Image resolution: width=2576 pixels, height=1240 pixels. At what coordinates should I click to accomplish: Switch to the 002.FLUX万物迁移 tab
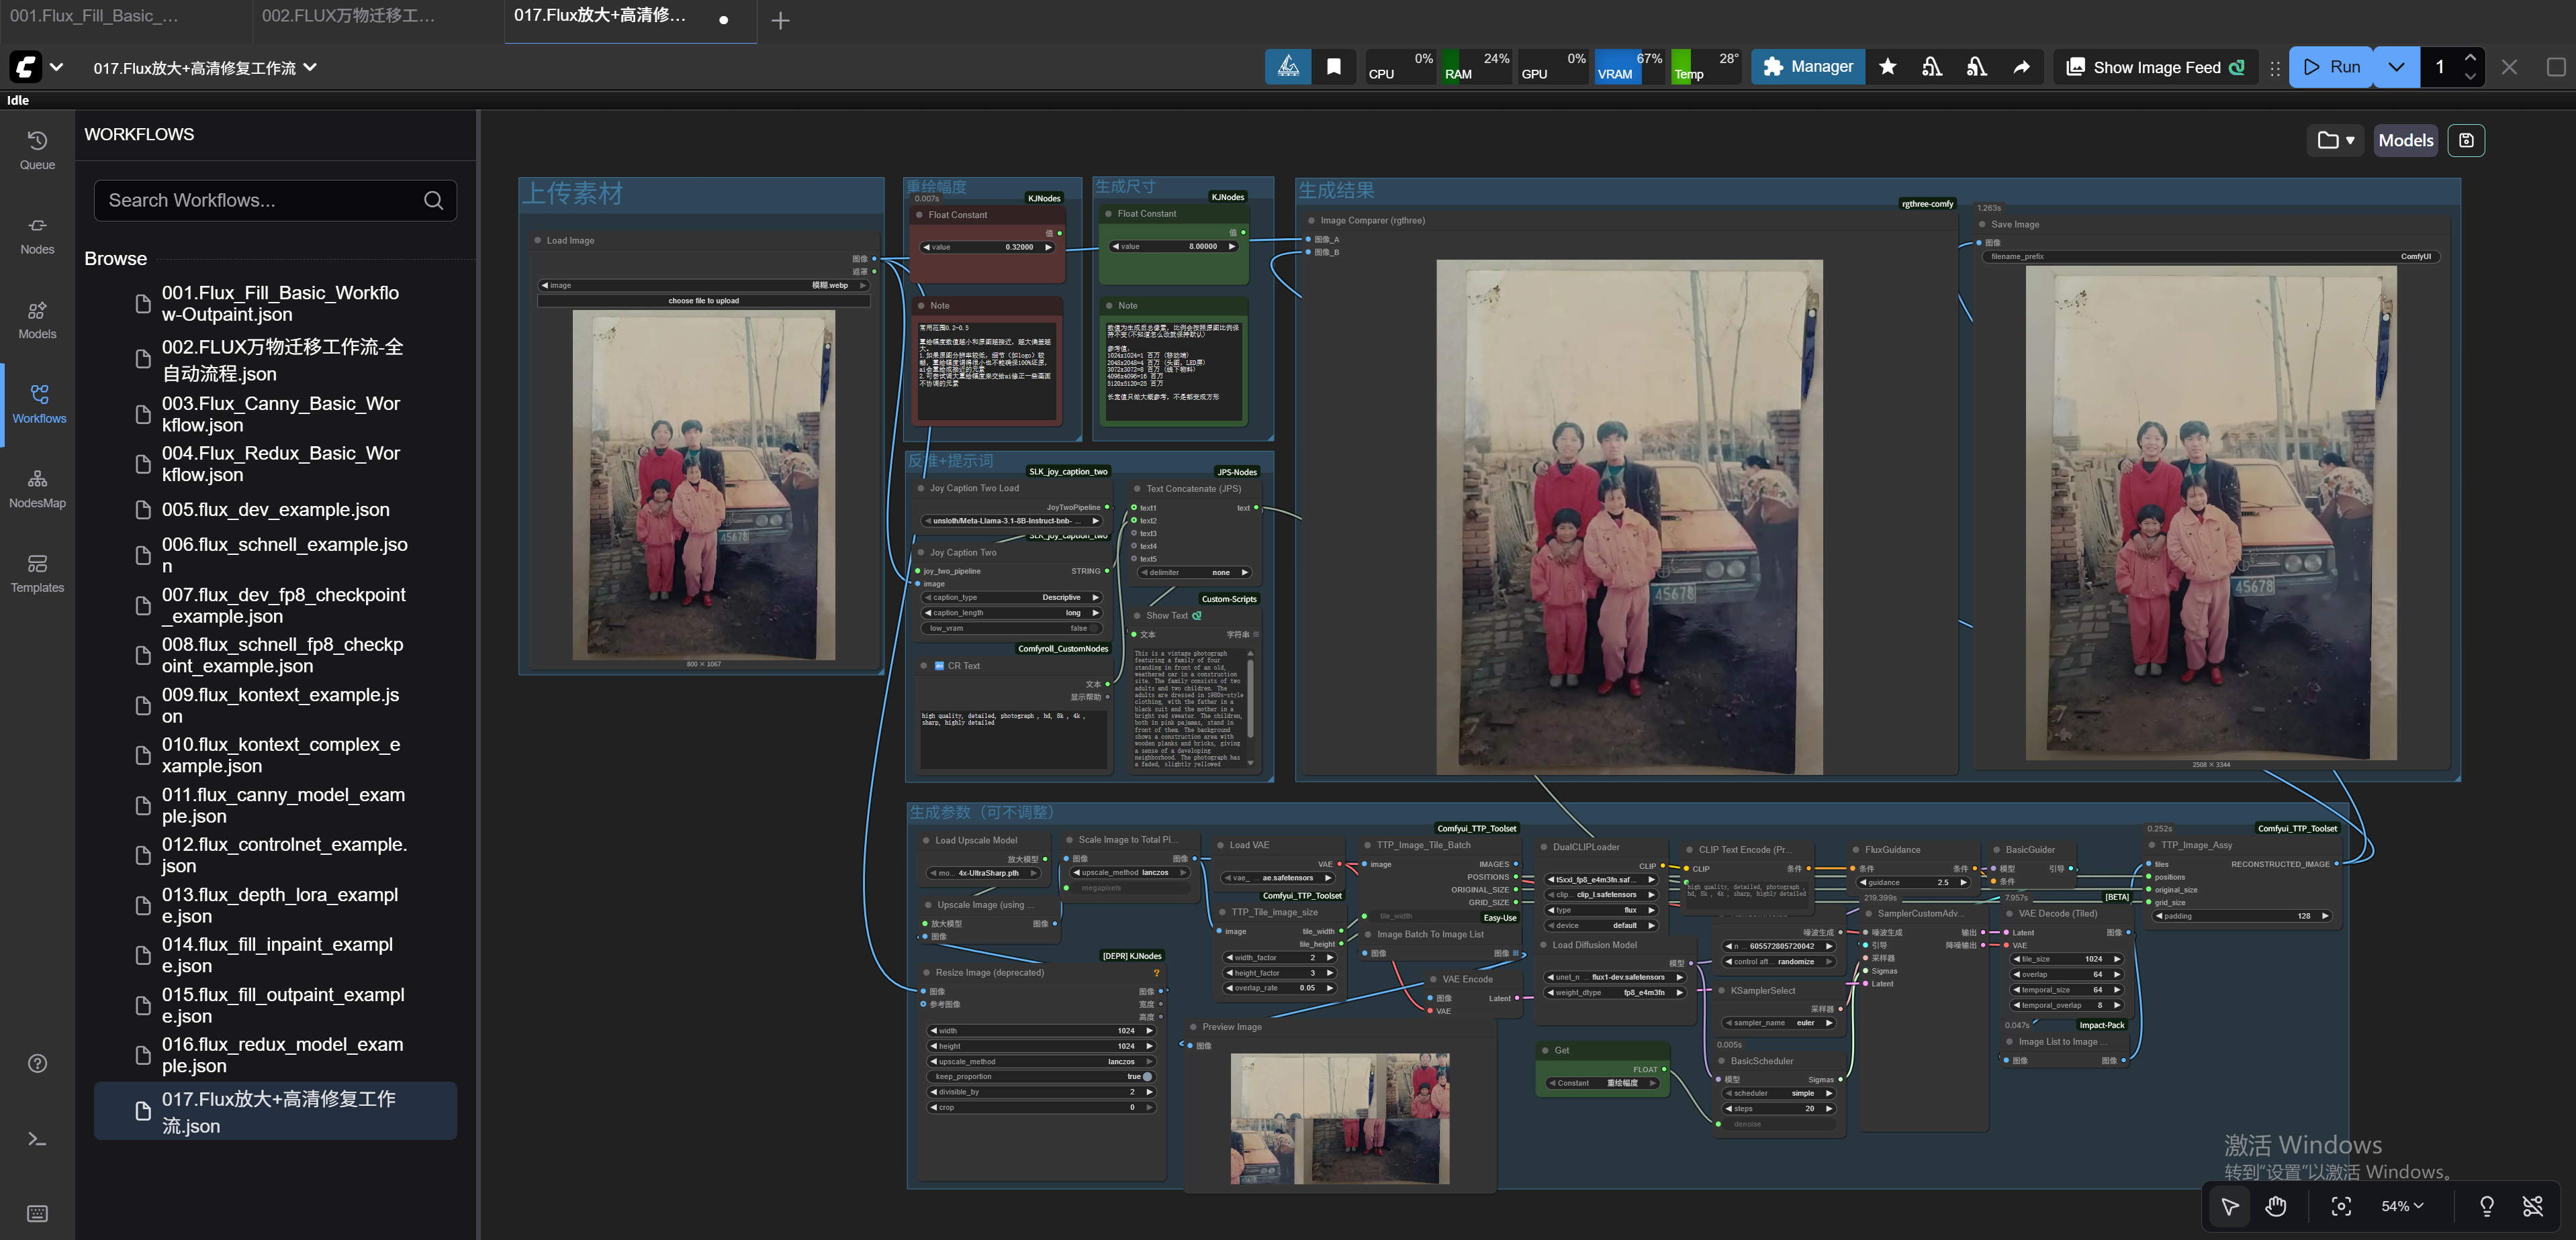348,16
